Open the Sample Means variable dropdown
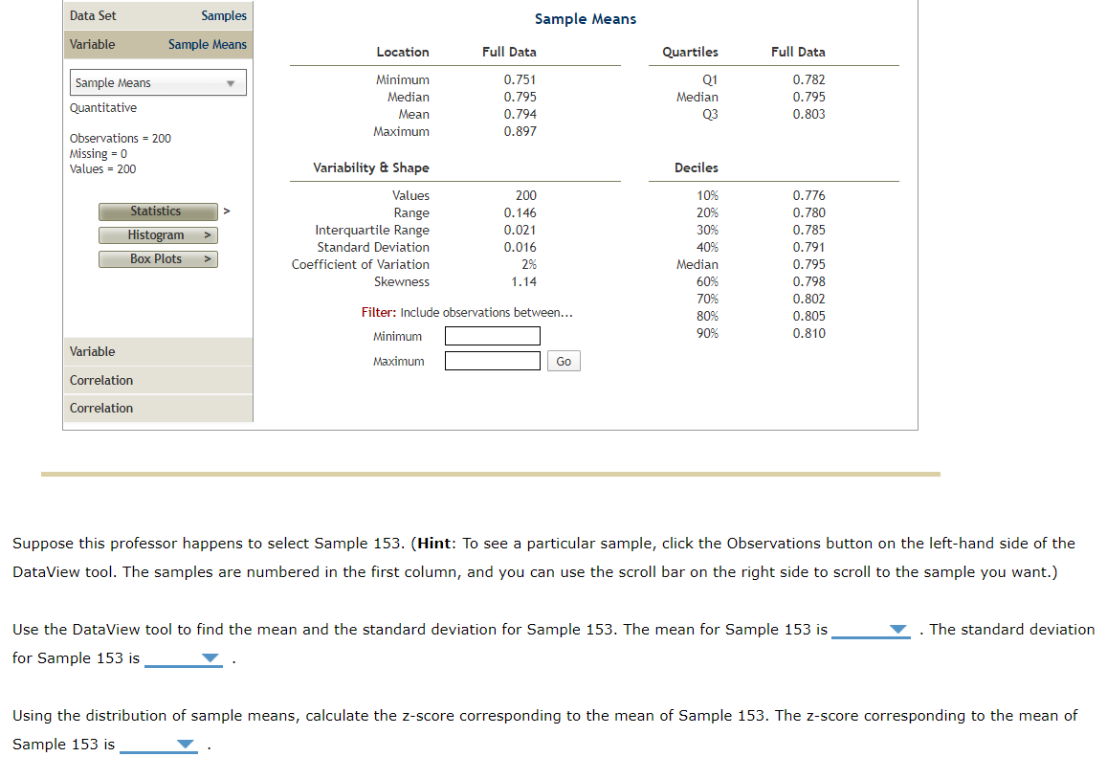Viewport: 1107px width, 757px height. (x=231, y=82)
